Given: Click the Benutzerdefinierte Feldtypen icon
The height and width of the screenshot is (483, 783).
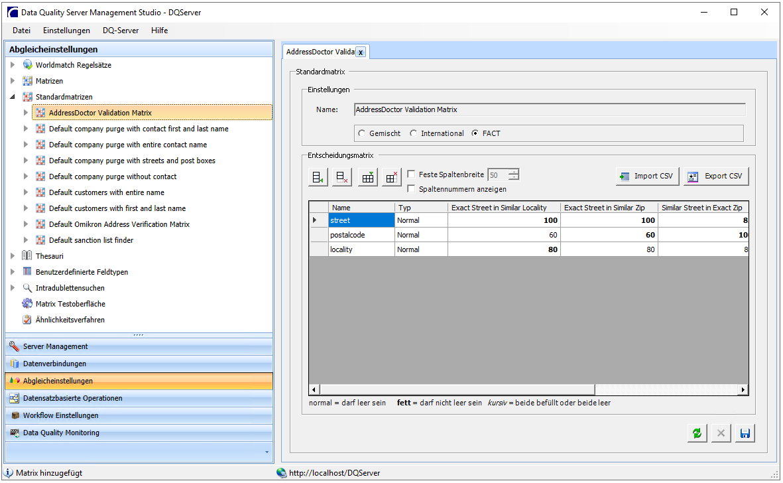Looking at the screenshot, I should tap(27, 272).
